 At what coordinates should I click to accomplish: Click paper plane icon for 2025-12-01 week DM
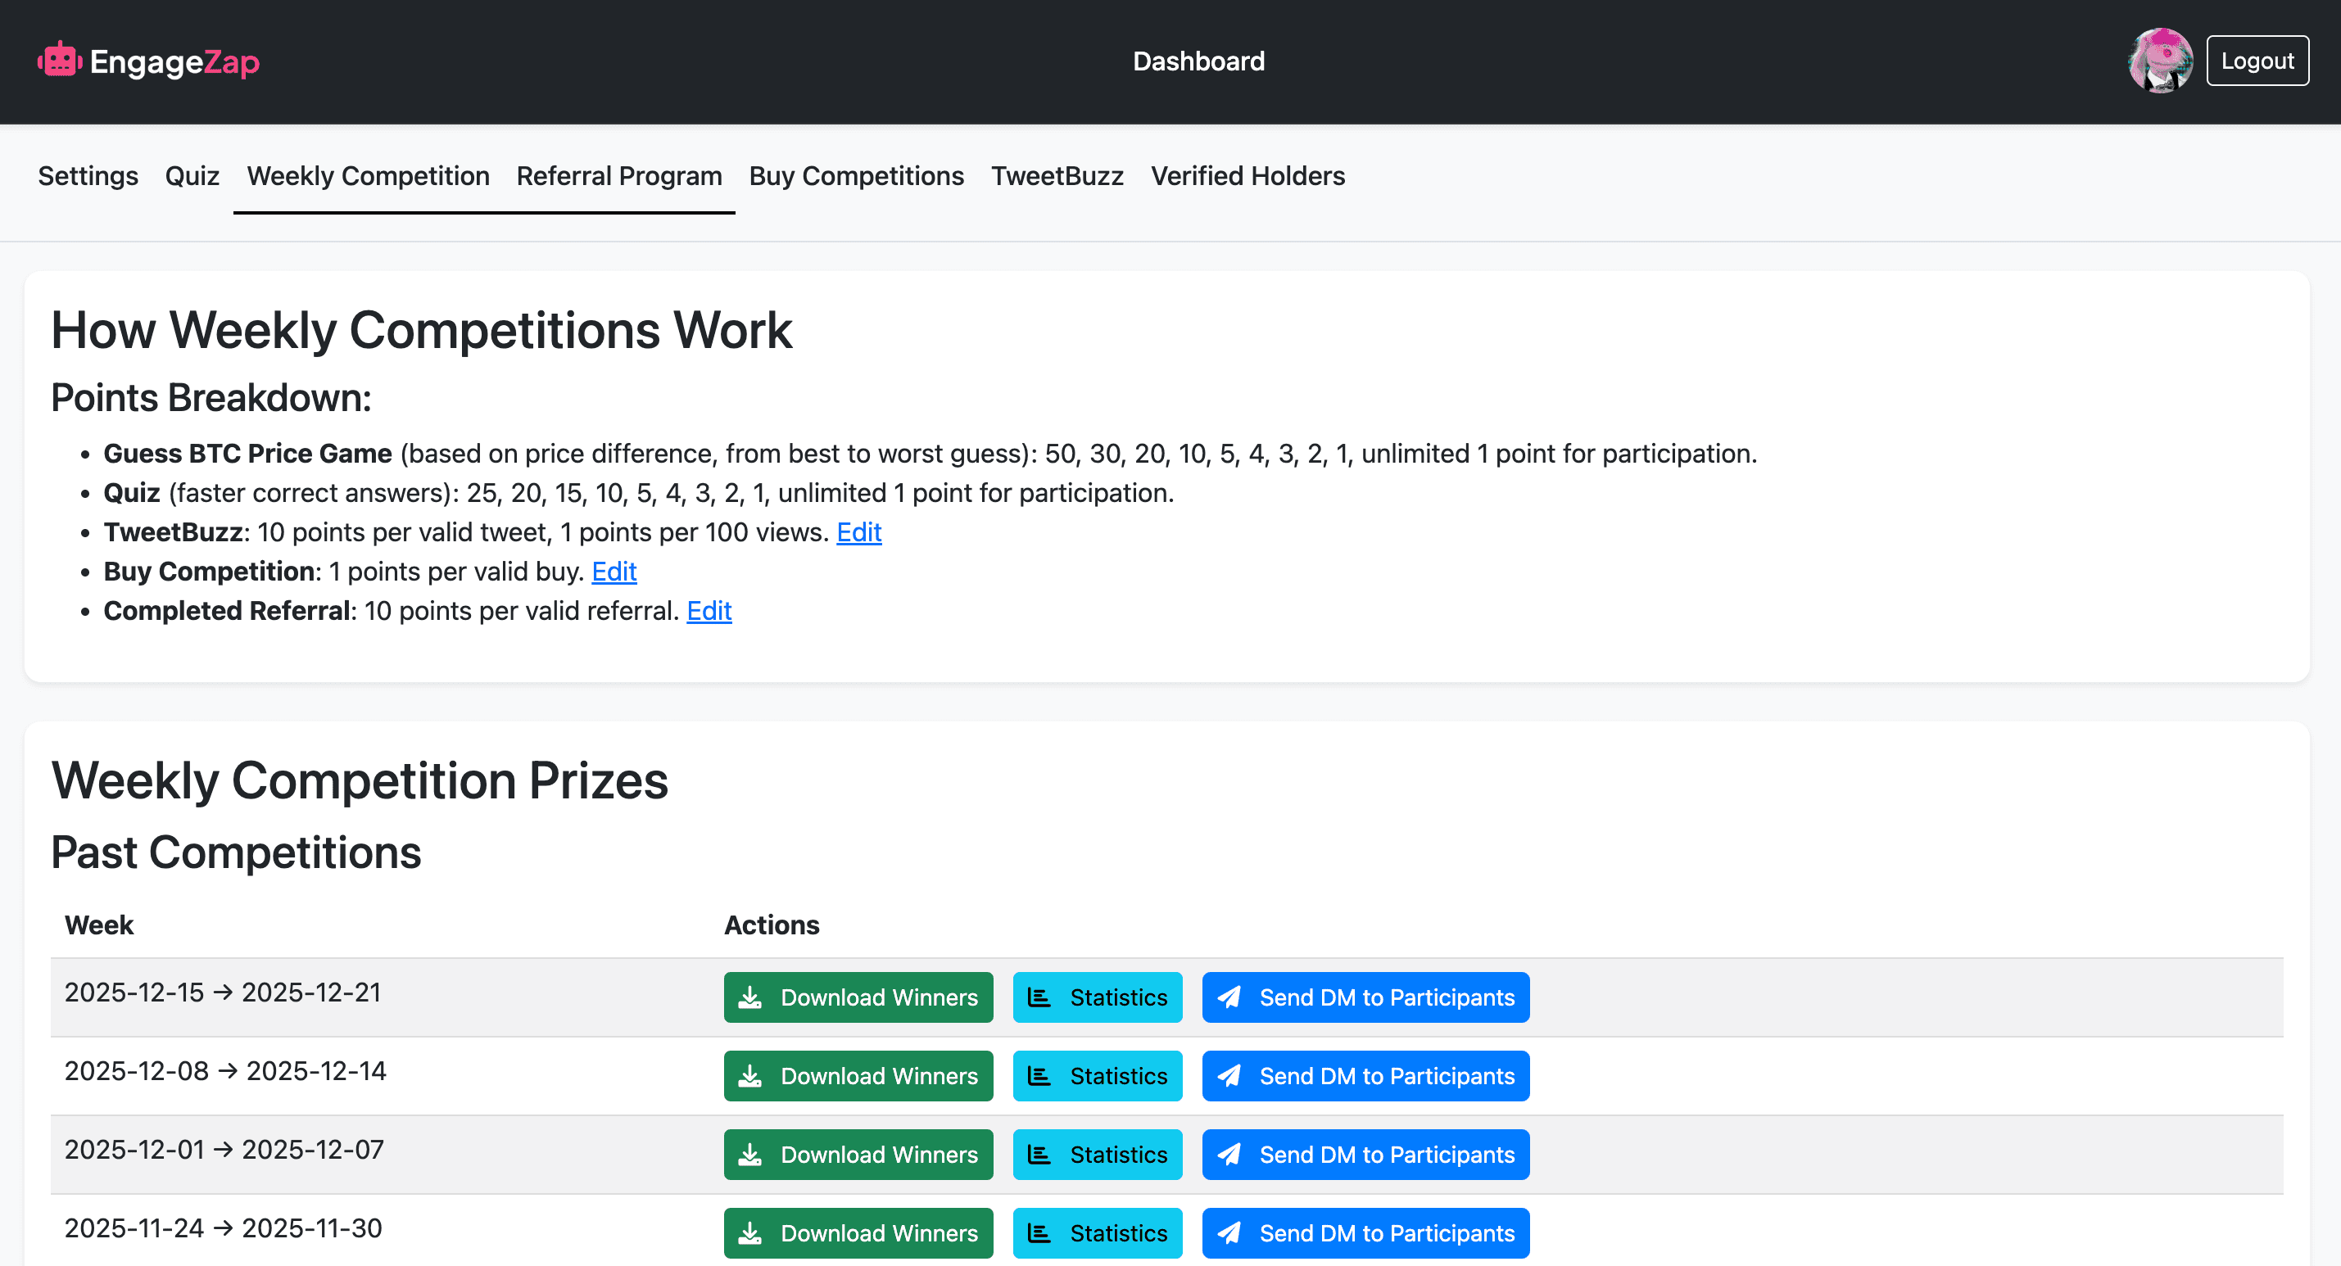point(1229,1155)
